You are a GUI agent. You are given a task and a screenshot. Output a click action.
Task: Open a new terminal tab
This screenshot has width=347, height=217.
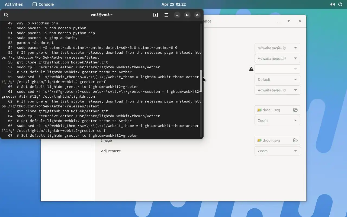(156, 15)
